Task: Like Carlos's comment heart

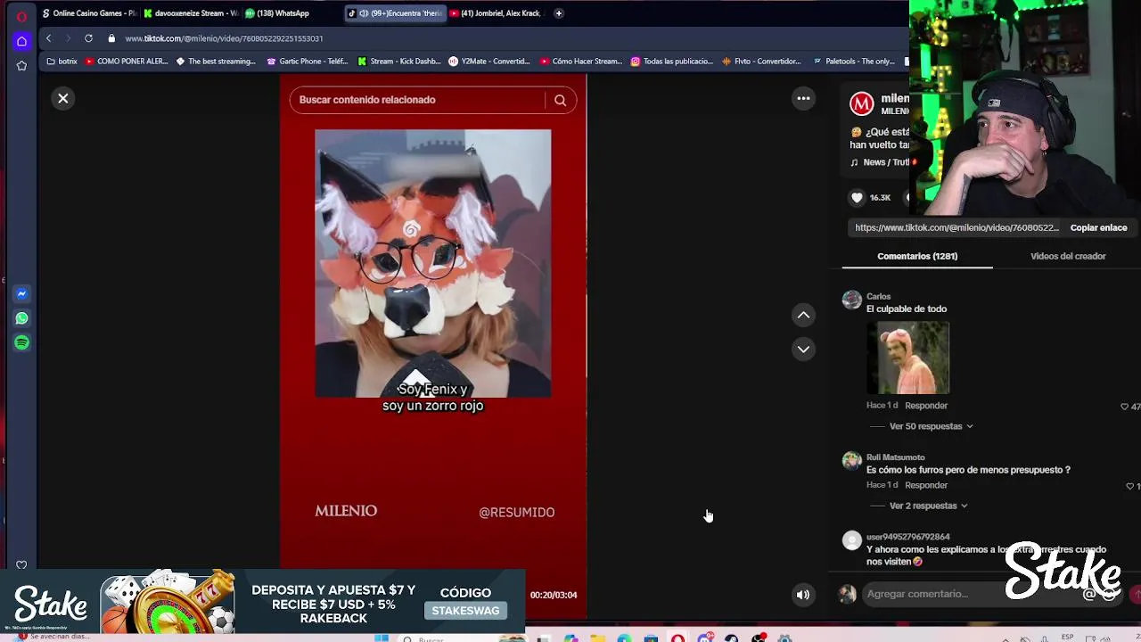Action: click(x=1125, y=407)
